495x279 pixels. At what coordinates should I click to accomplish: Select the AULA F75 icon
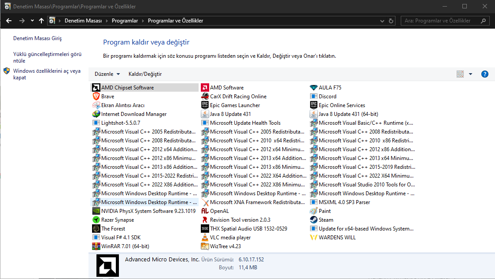point(314,88)
